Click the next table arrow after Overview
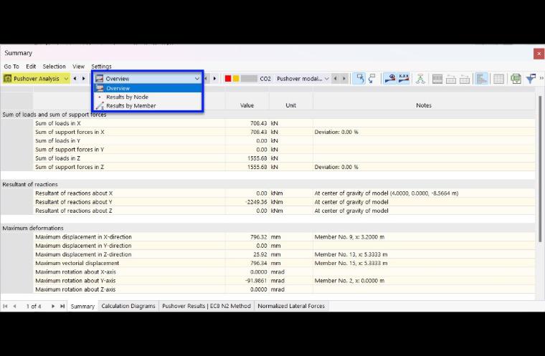 click(214, 79)
